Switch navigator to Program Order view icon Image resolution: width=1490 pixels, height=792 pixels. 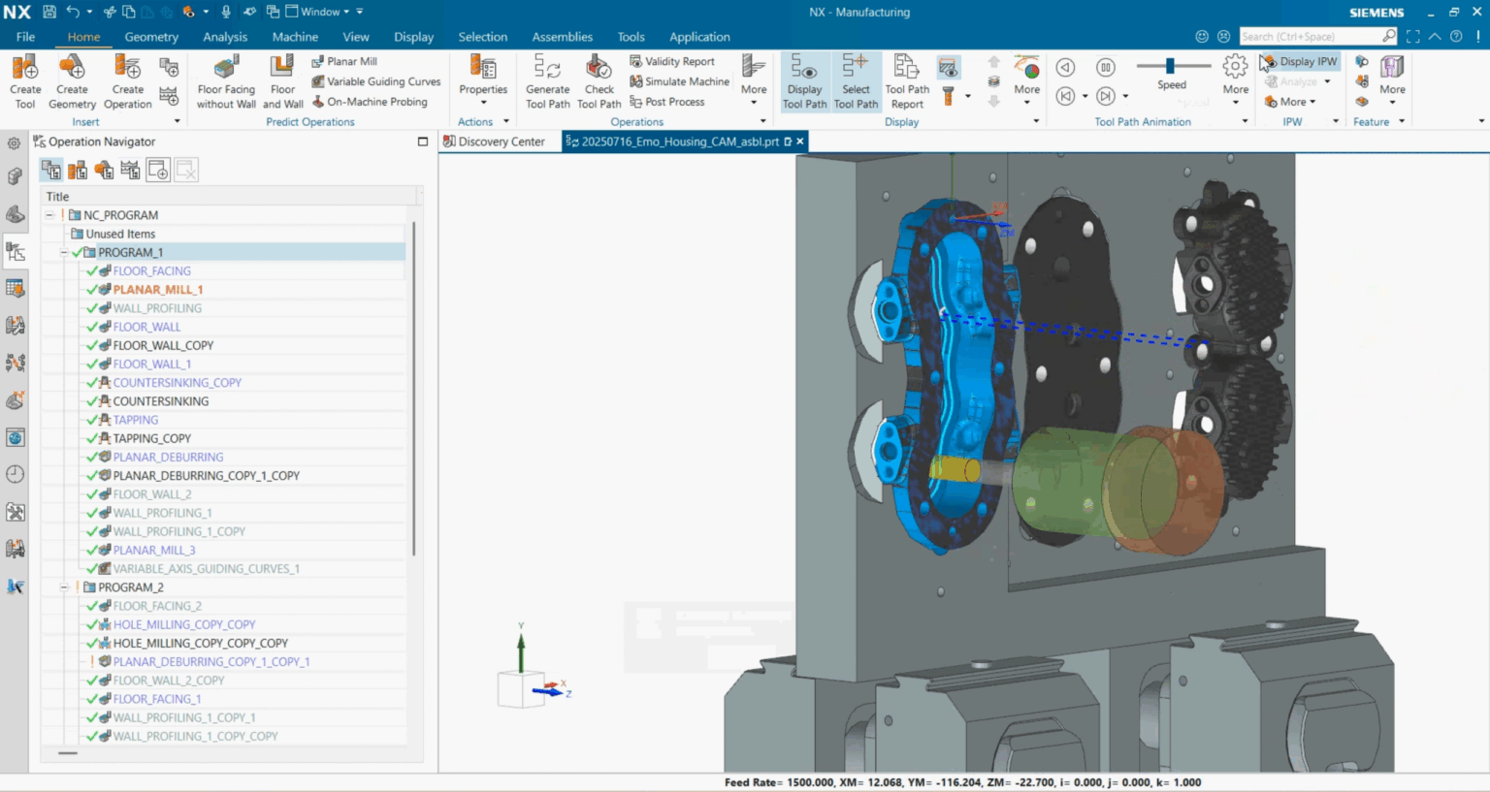pyautogui.click(x=51, y=171)
